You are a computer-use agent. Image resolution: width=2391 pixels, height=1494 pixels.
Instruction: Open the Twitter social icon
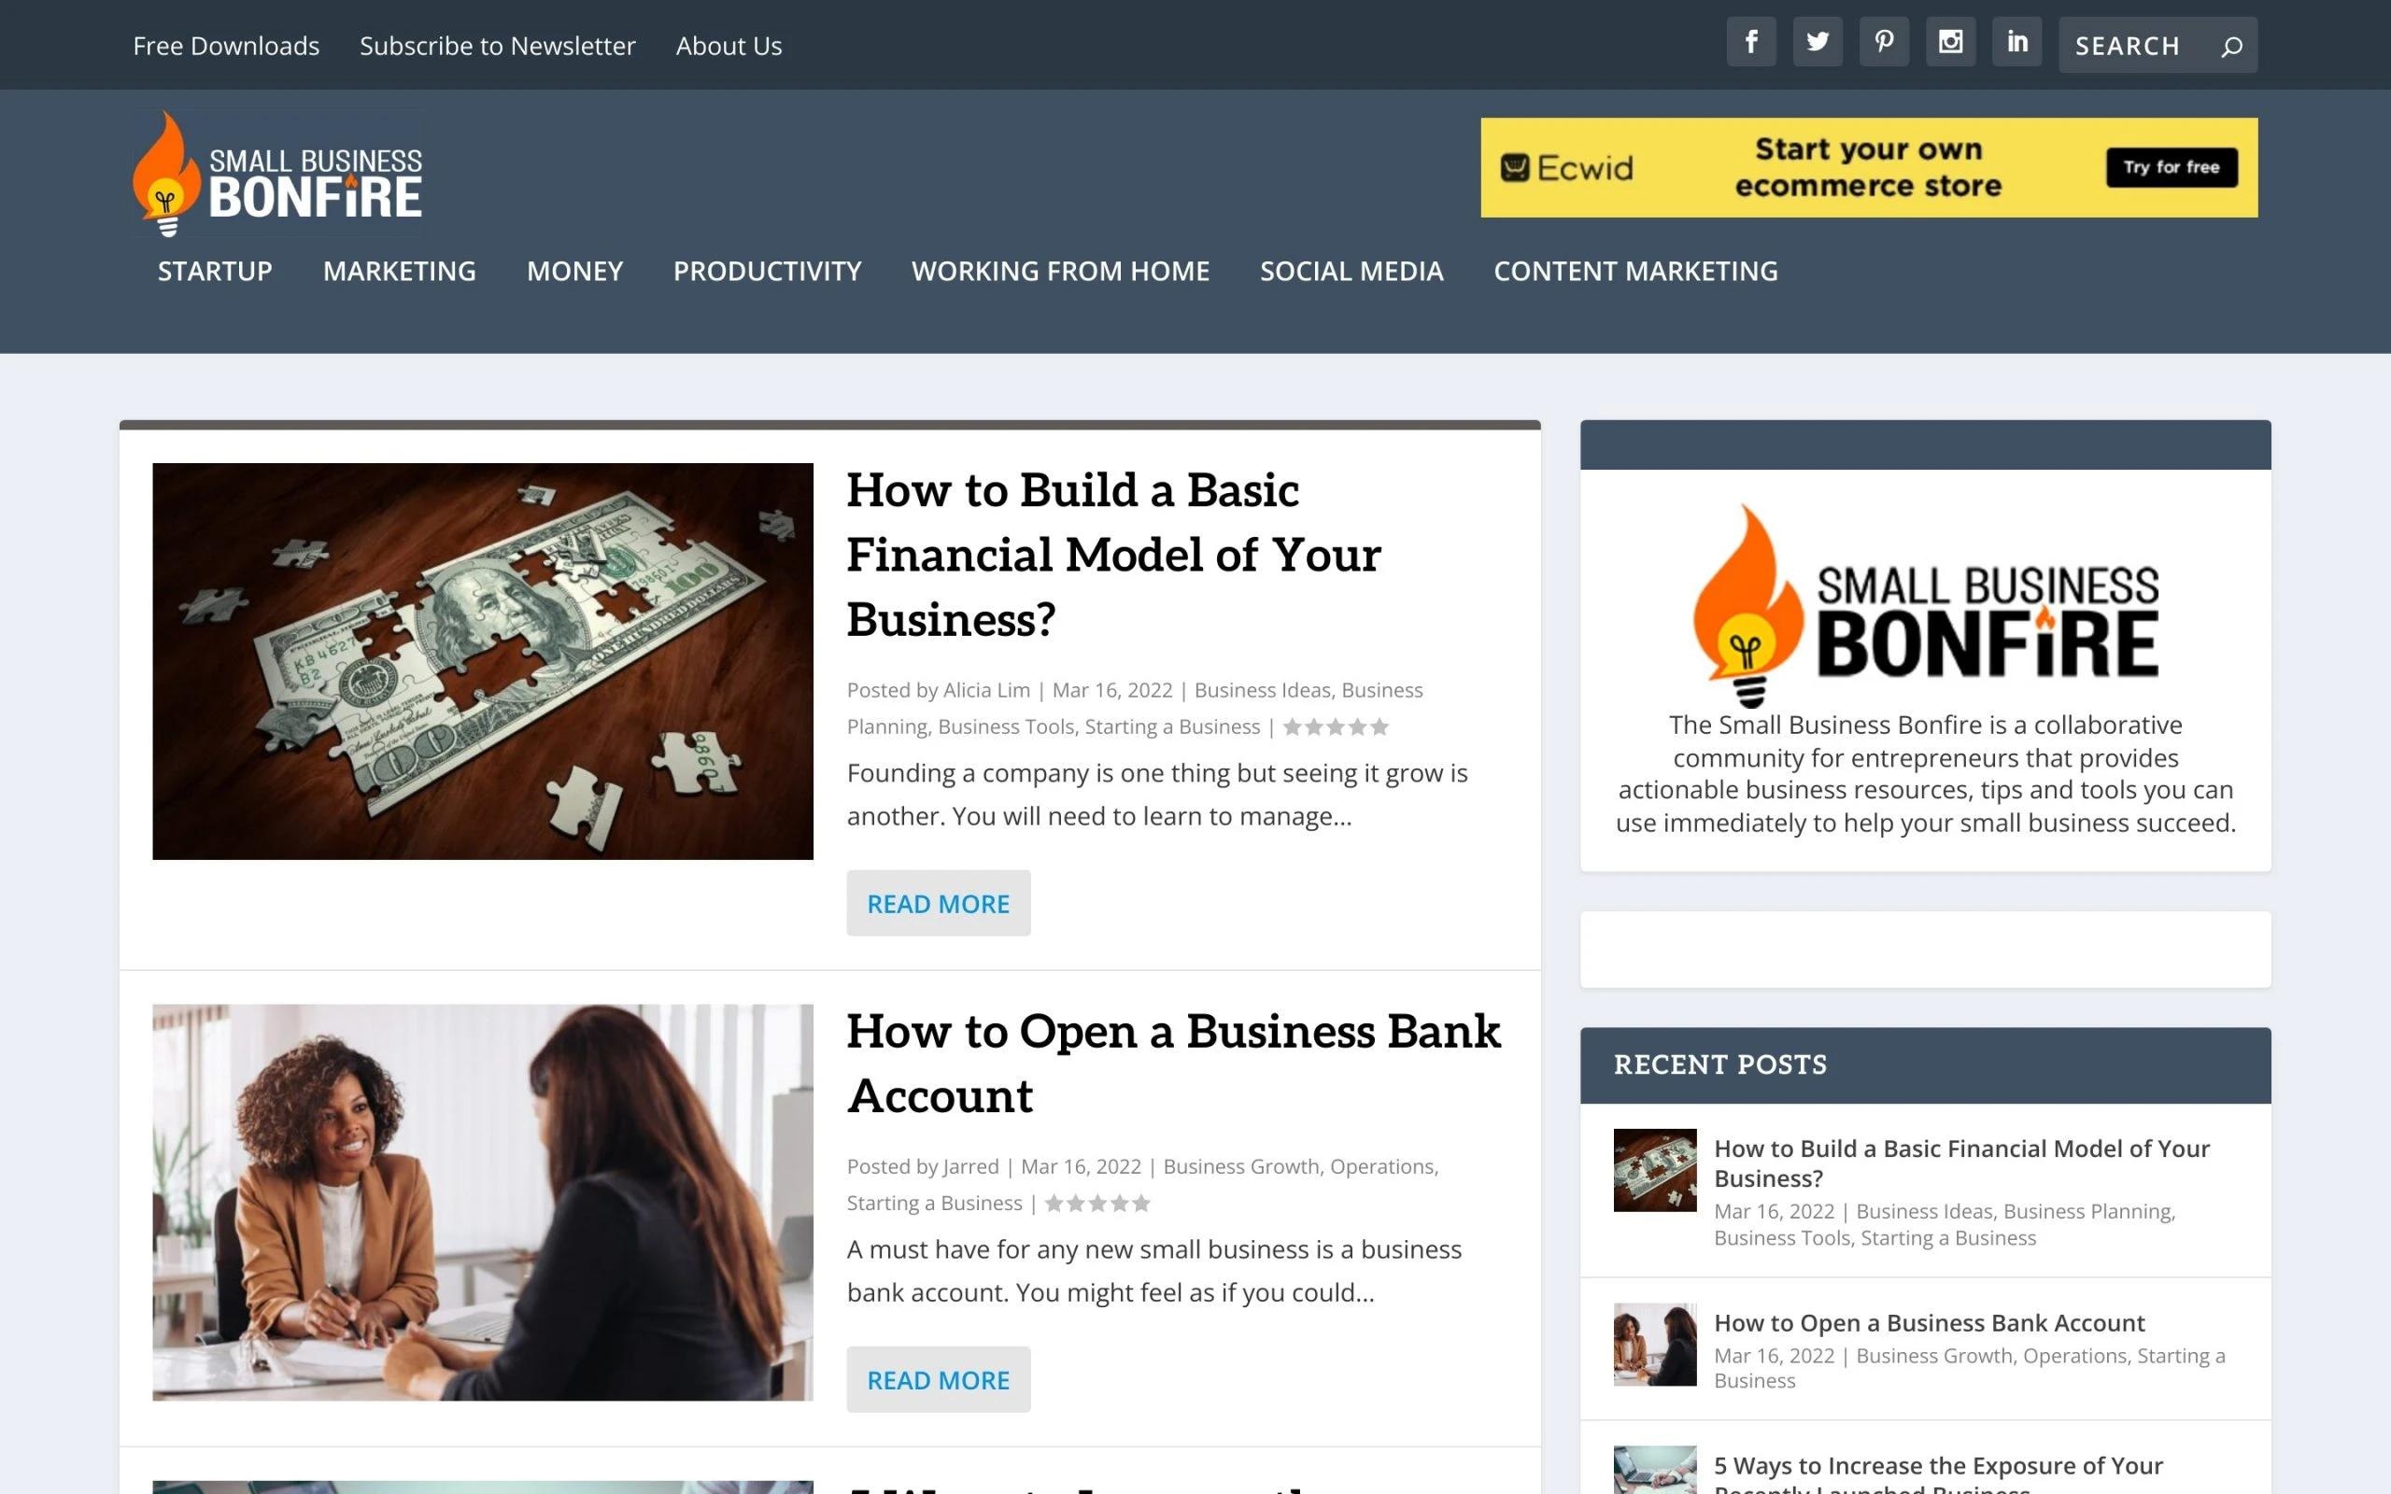1817,41
